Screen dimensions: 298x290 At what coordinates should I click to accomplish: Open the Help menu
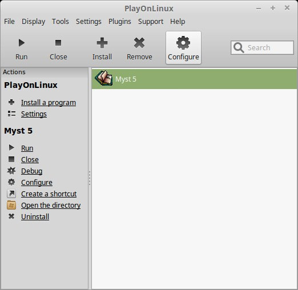(178, 22)
